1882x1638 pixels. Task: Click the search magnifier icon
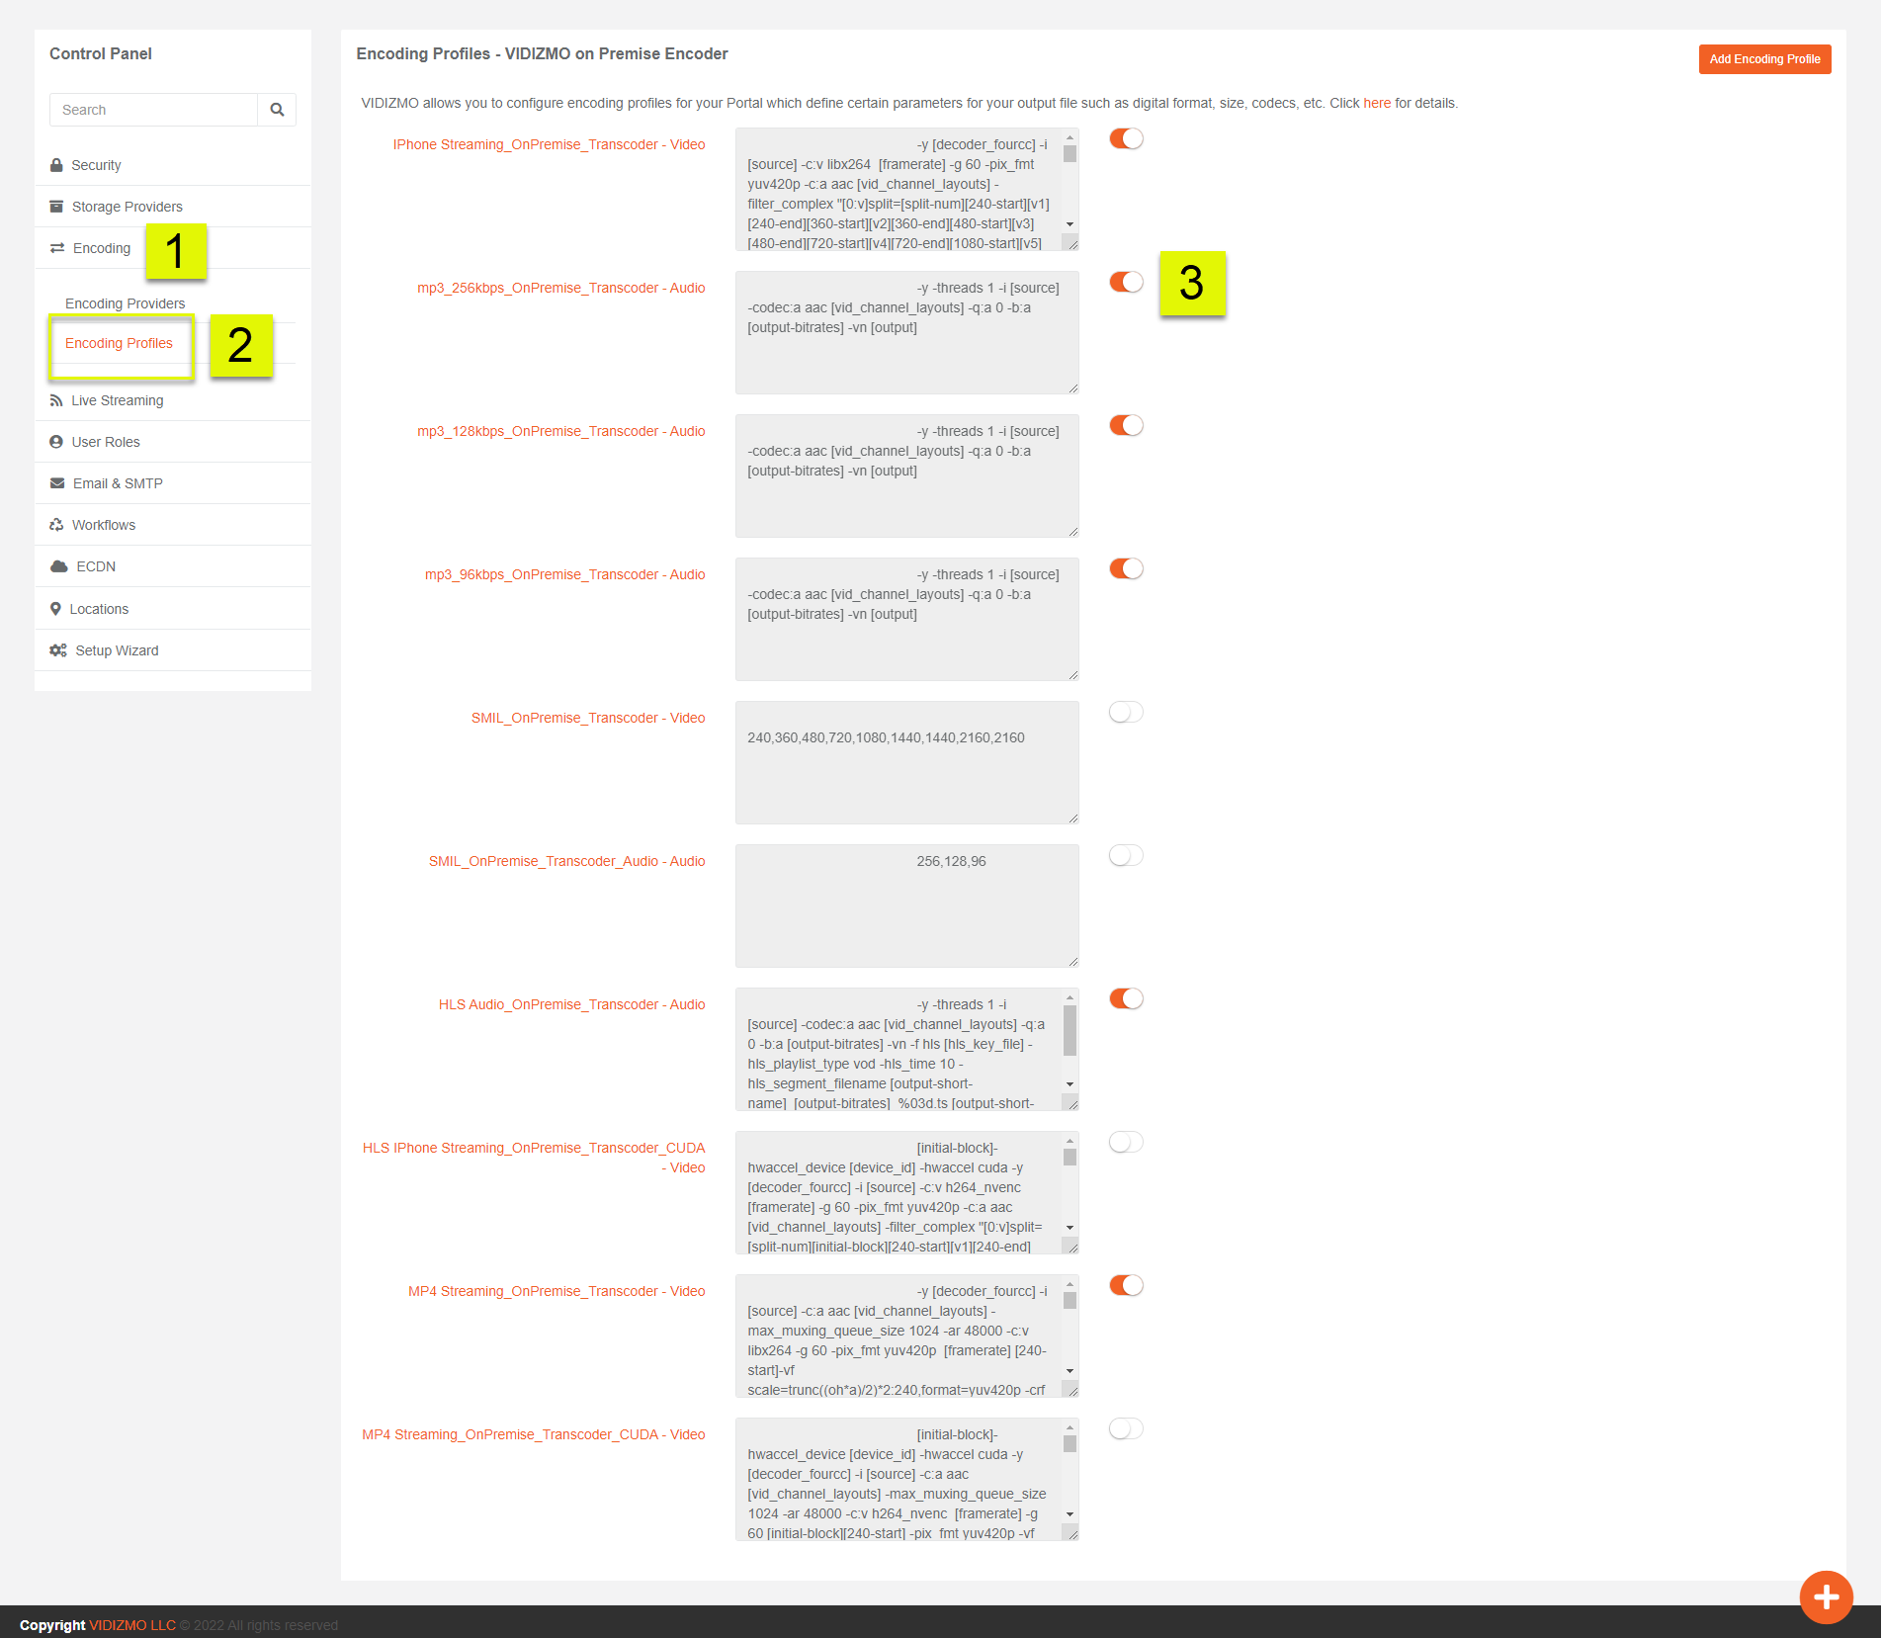click(277, 110)
